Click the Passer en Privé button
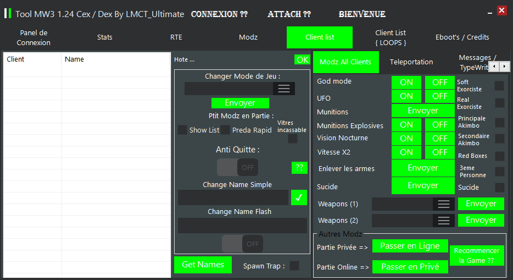Image resolution: width=513 pixels, height=280 pixels. [410, 267]
